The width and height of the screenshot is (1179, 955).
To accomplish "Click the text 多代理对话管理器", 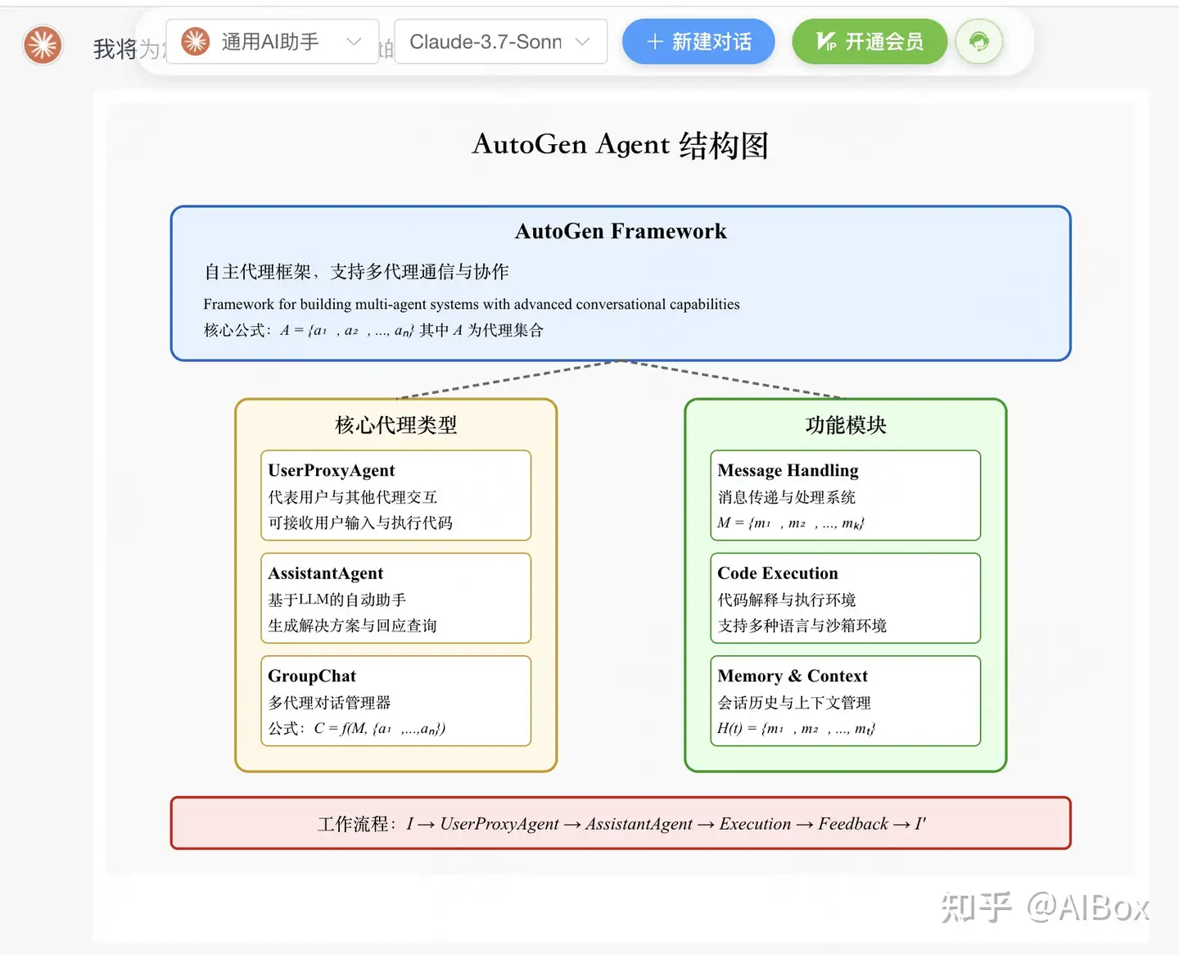I will coord(330,703).
